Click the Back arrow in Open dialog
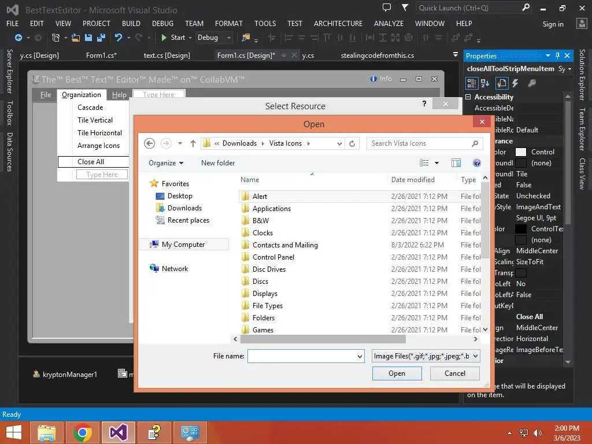The width and height of the screenshot is (592, 444). tap(150, 143)
